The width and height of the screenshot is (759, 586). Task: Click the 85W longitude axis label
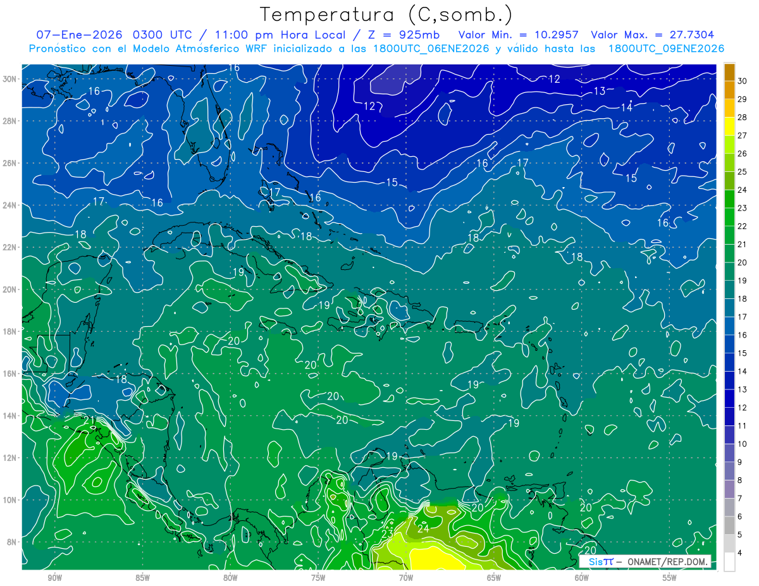143,578
